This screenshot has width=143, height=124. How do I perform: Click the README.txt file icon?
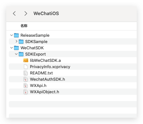click(x=26, y=73)
